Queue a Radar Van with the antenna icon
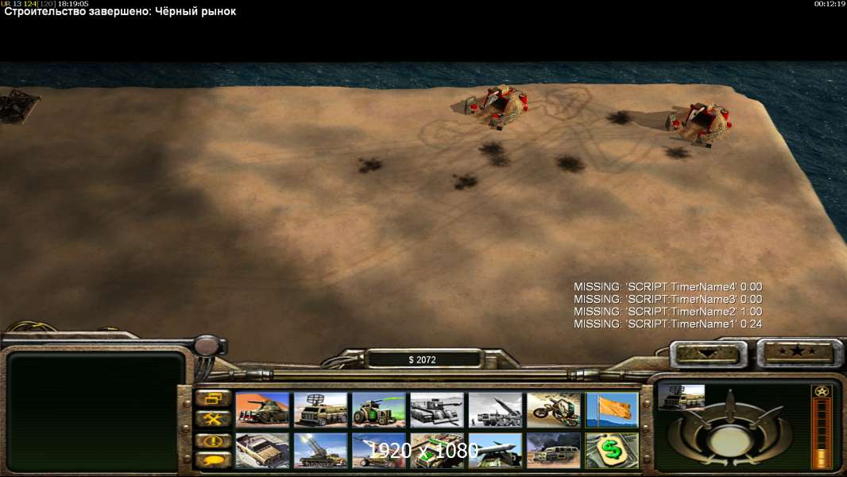 pyautogui.click(x=321, y=409)
